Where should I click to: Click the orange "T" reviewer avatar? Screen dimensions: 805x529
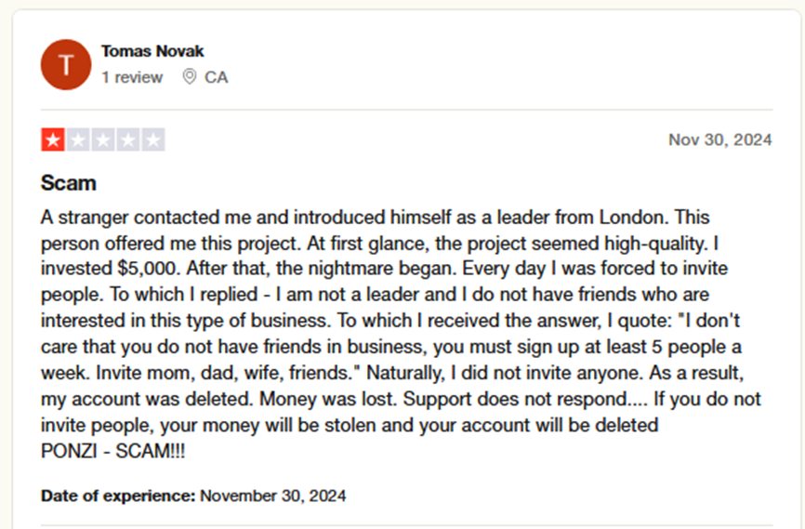tap(65, 64)
